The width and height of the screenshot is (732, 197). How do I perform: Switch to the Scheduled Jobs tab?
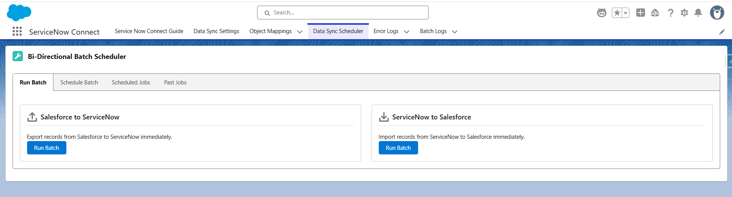click(x=131, y=83)
